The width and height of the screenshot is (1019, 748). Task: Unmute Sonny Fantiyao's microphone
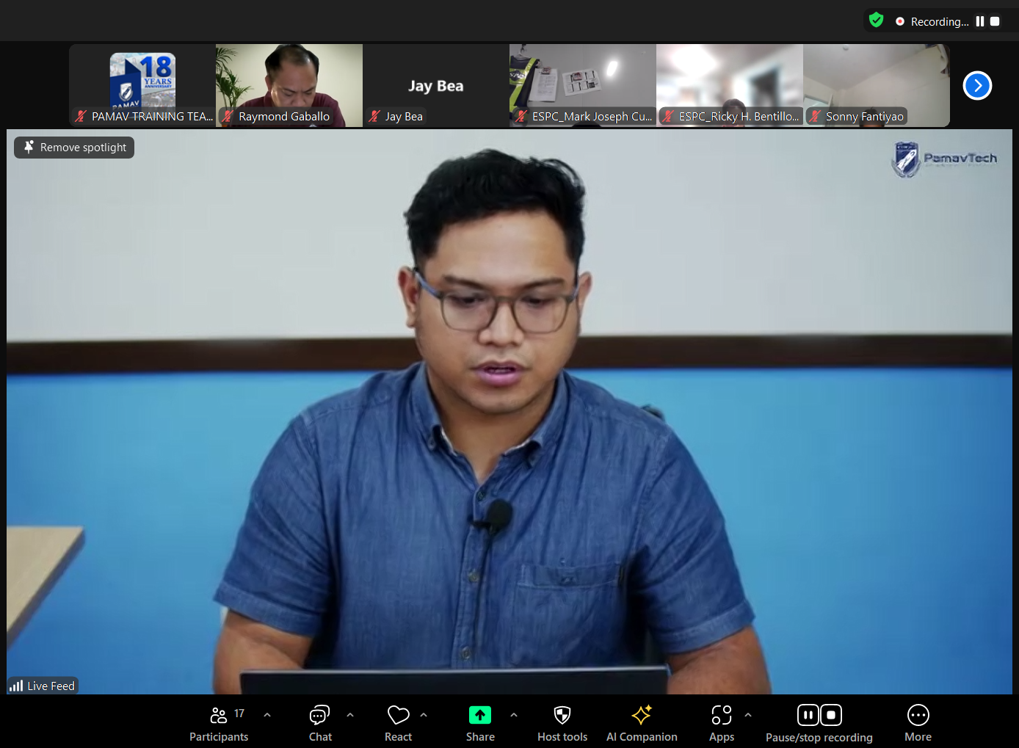tap(815, 116)
